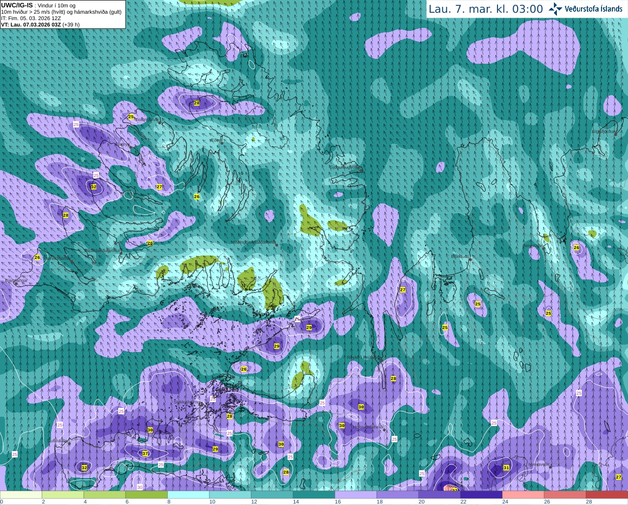The image size is (628, 505).
Task: Click the yellow 26 gust marker east of Bergstaðir
Action: 576,248
